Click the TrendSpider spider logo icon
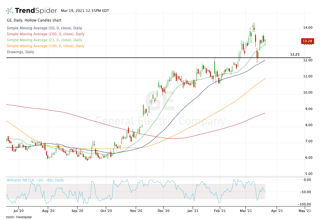The width and height of the screenshot is (320, 220). [10, 11]
